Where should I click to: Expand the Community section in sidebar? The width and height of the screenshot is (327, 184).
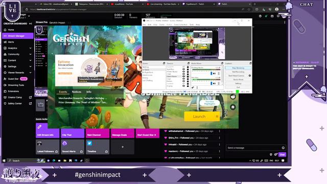[x=31, y=54]
